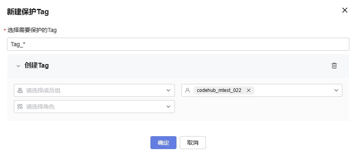This screenshot has width=353, height=156.
Task: Click blank area of member select box
Action: tap(293, 90)
